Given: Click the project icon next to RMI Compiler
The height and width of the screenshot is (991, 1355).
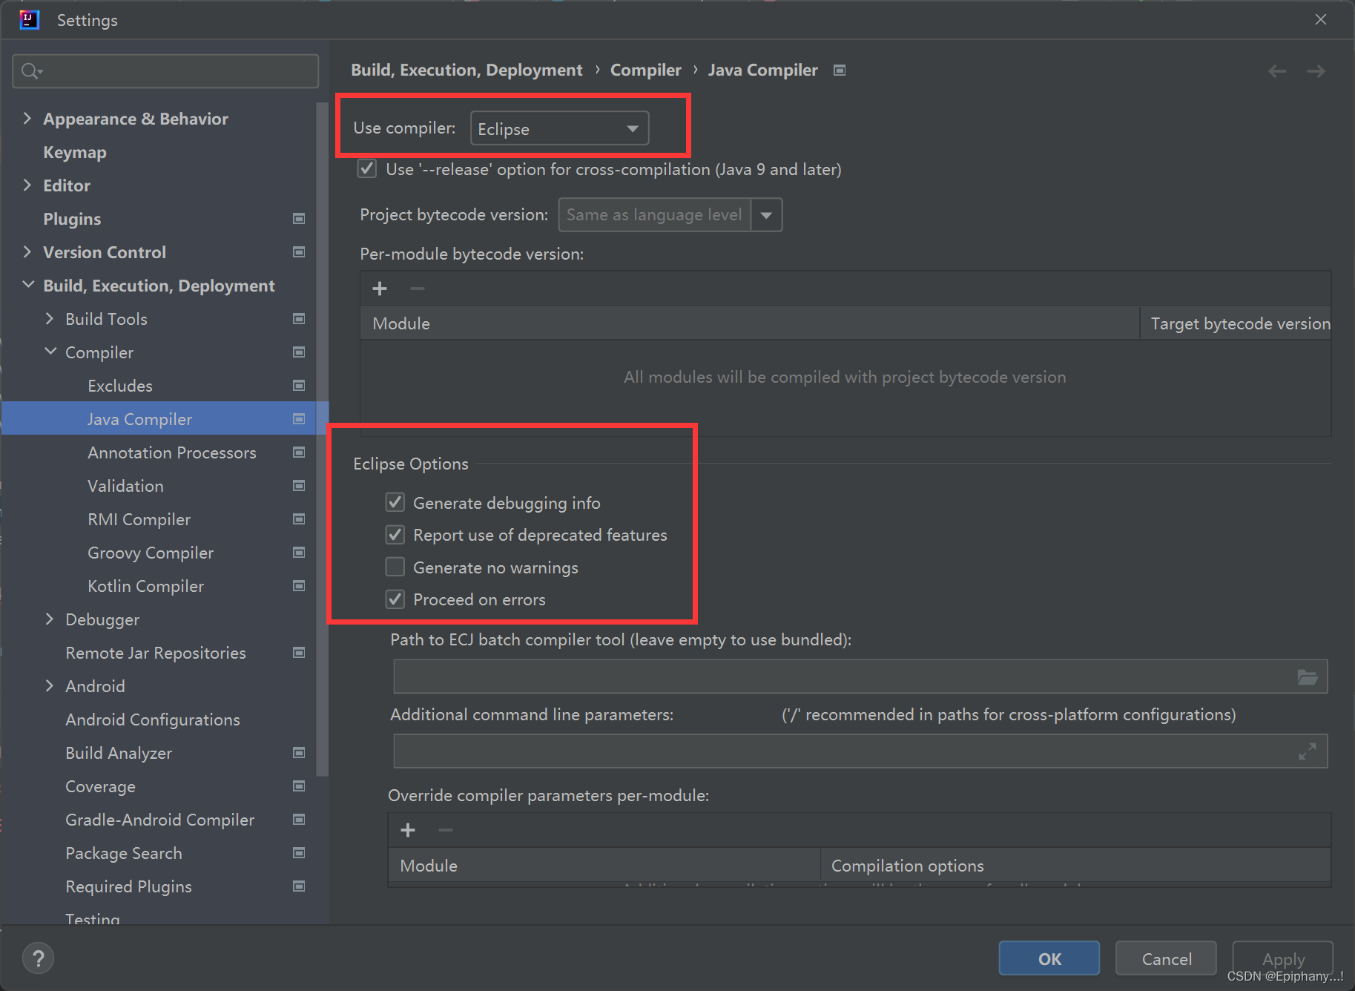Looking at the screenshot, I should tap(299, 519).
